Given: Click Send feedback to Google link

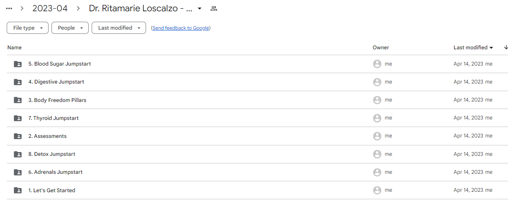Looking at the screenshot, I should point(181,28).
